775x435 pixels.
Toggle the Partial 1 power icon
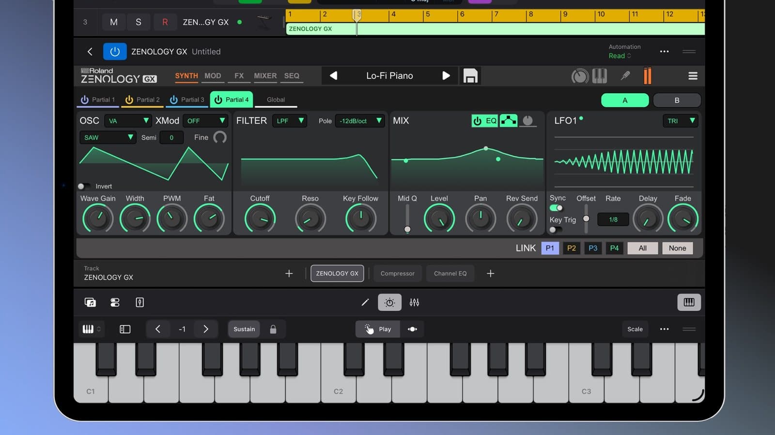point(84,100)
